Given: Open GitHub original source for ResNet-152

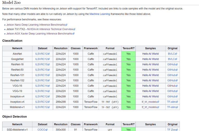Looking at the screenshot, I should pos(171,81).
